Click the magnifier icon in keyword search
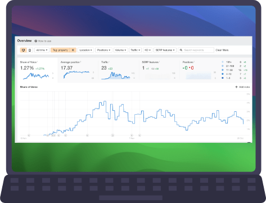The width and height of the screenshot is (266, 203). [181, 50]
